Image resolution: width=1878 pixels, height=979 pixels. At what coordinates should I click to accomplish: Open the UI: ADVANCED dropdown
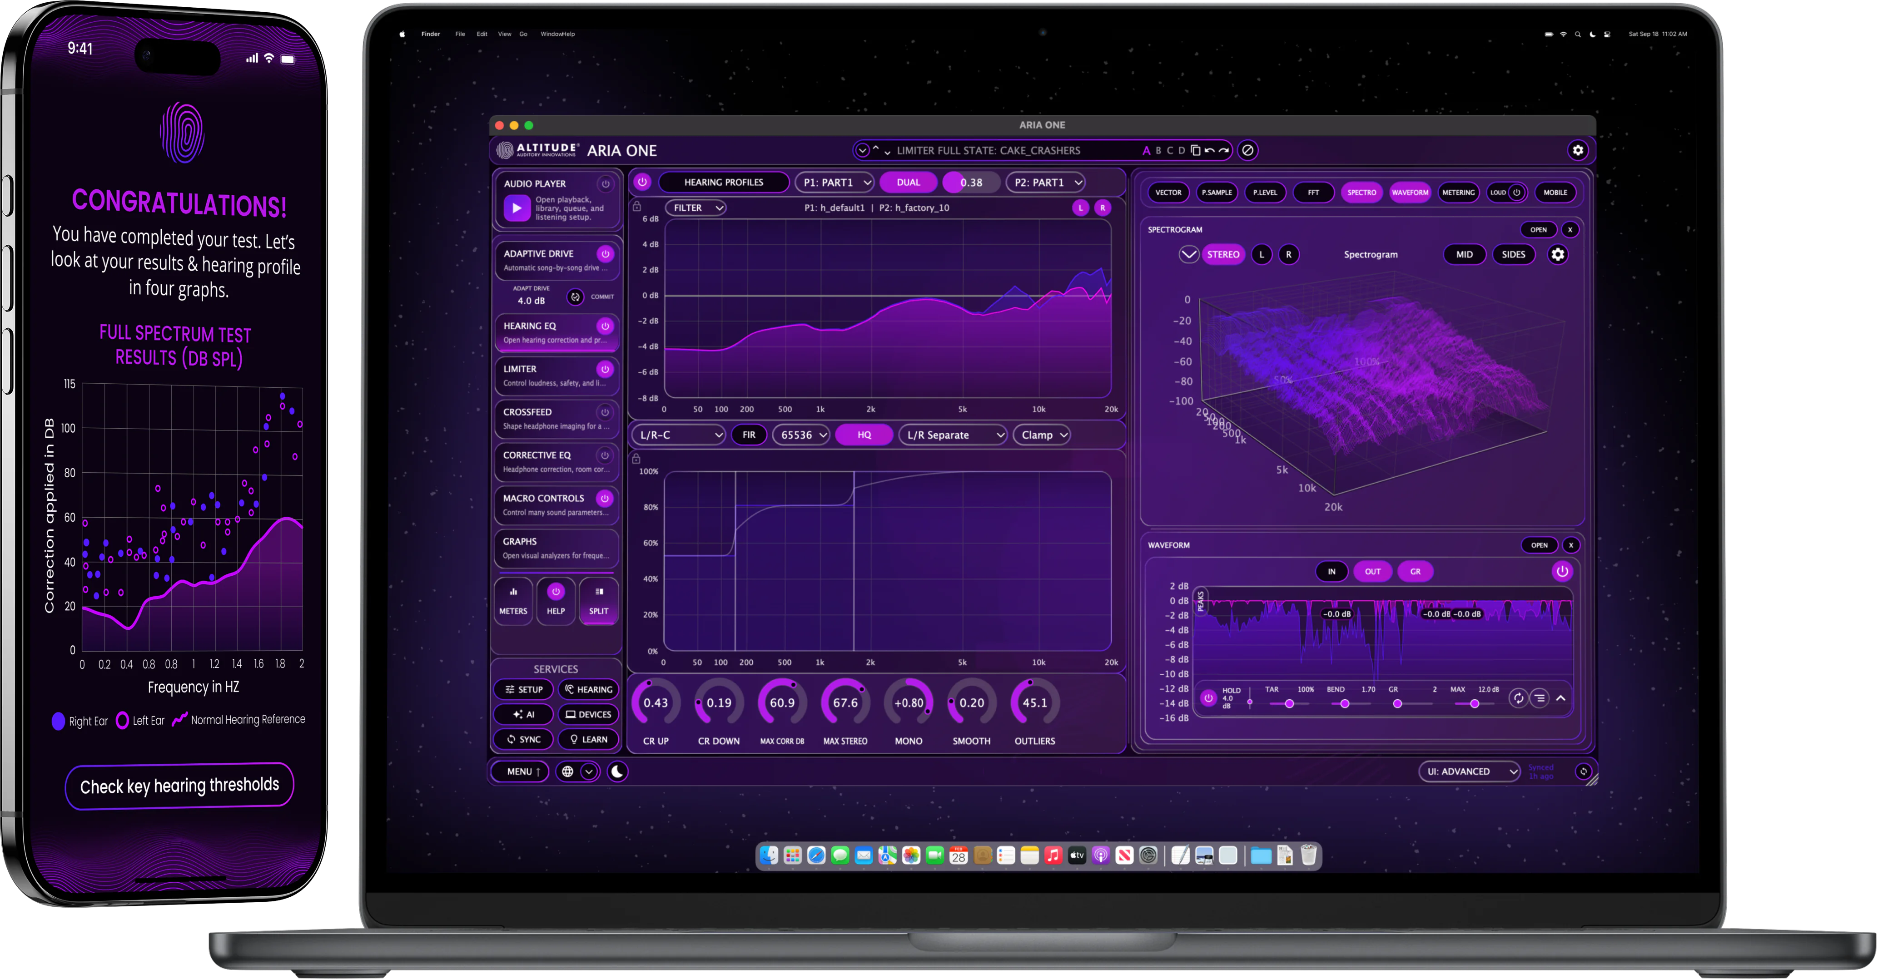pyautogui.click(x=1470, y=771)
